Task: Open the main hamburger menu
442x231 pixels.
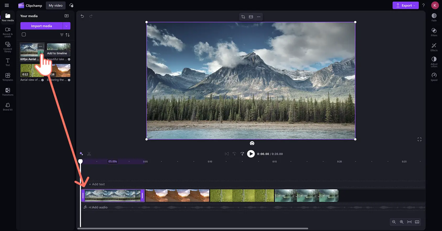Action: click(7, 5)
